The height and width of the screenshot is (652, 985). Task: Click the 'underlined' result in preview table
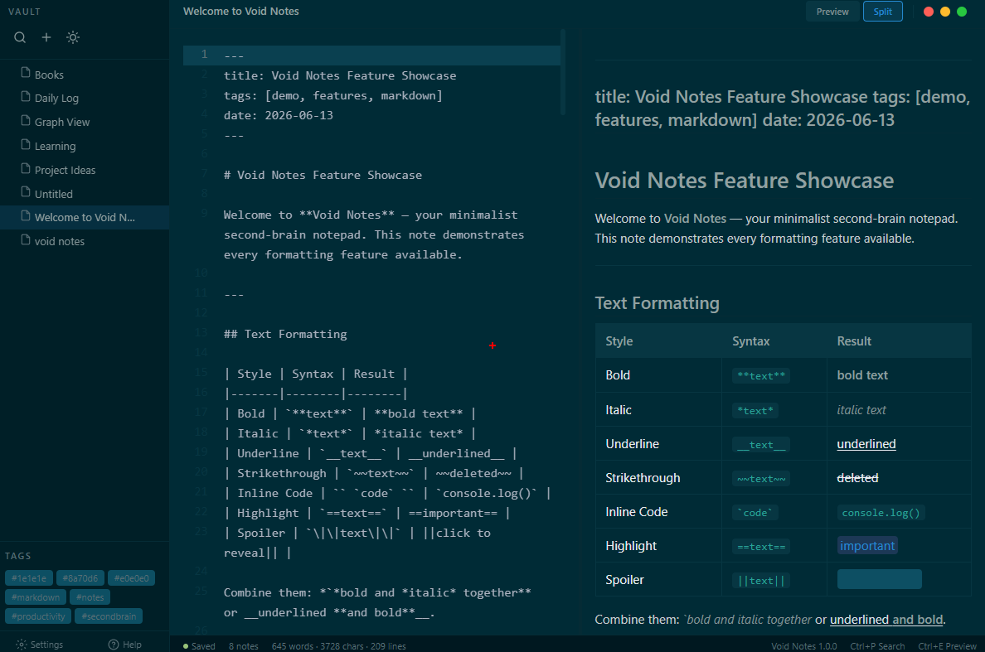click(866, 444)
